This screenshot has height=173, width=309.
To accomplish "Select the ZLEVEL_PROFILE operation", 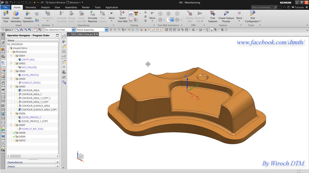I will point(30,75).
